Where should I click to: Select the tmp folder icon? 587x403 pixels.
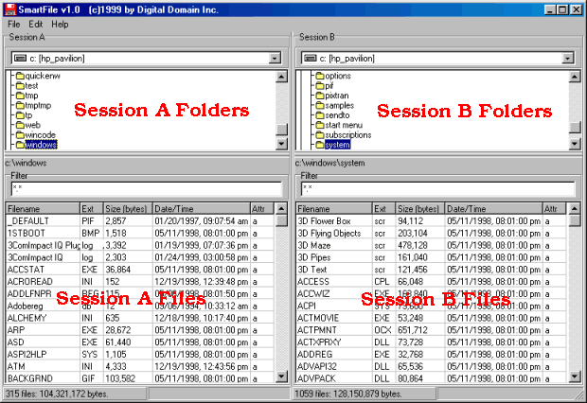point(20,96)
